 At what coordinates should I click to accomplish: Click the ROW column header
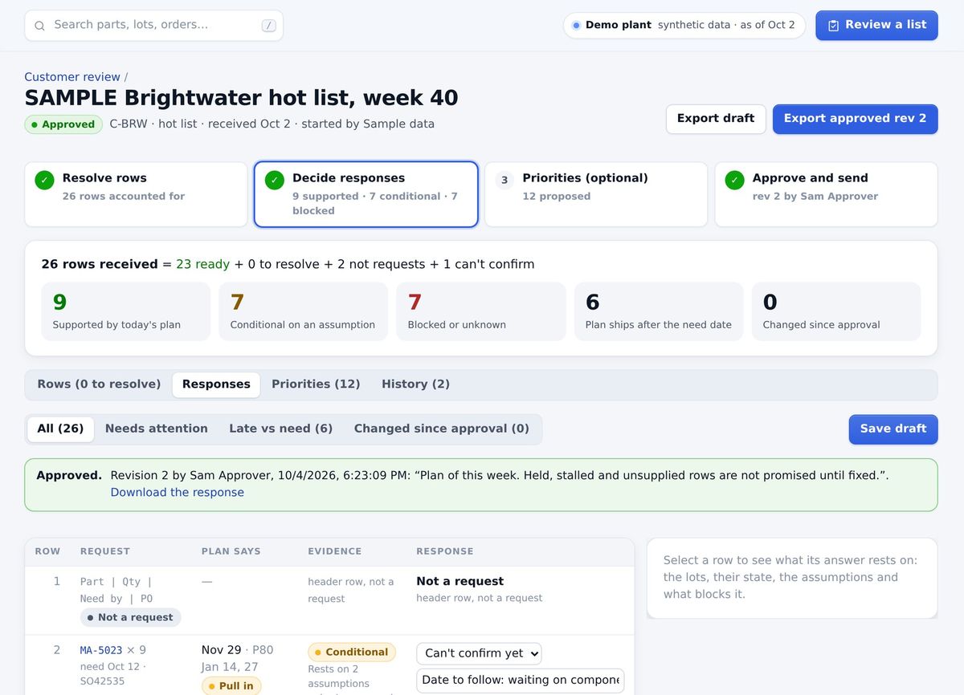(x=47, y=551)
